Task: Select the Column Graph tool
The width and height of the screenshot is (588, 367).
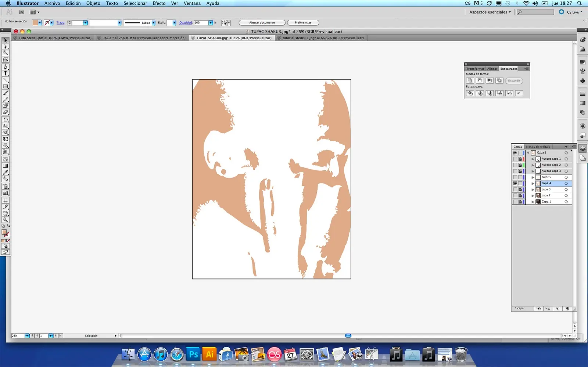Action: [x=6, y=193]
